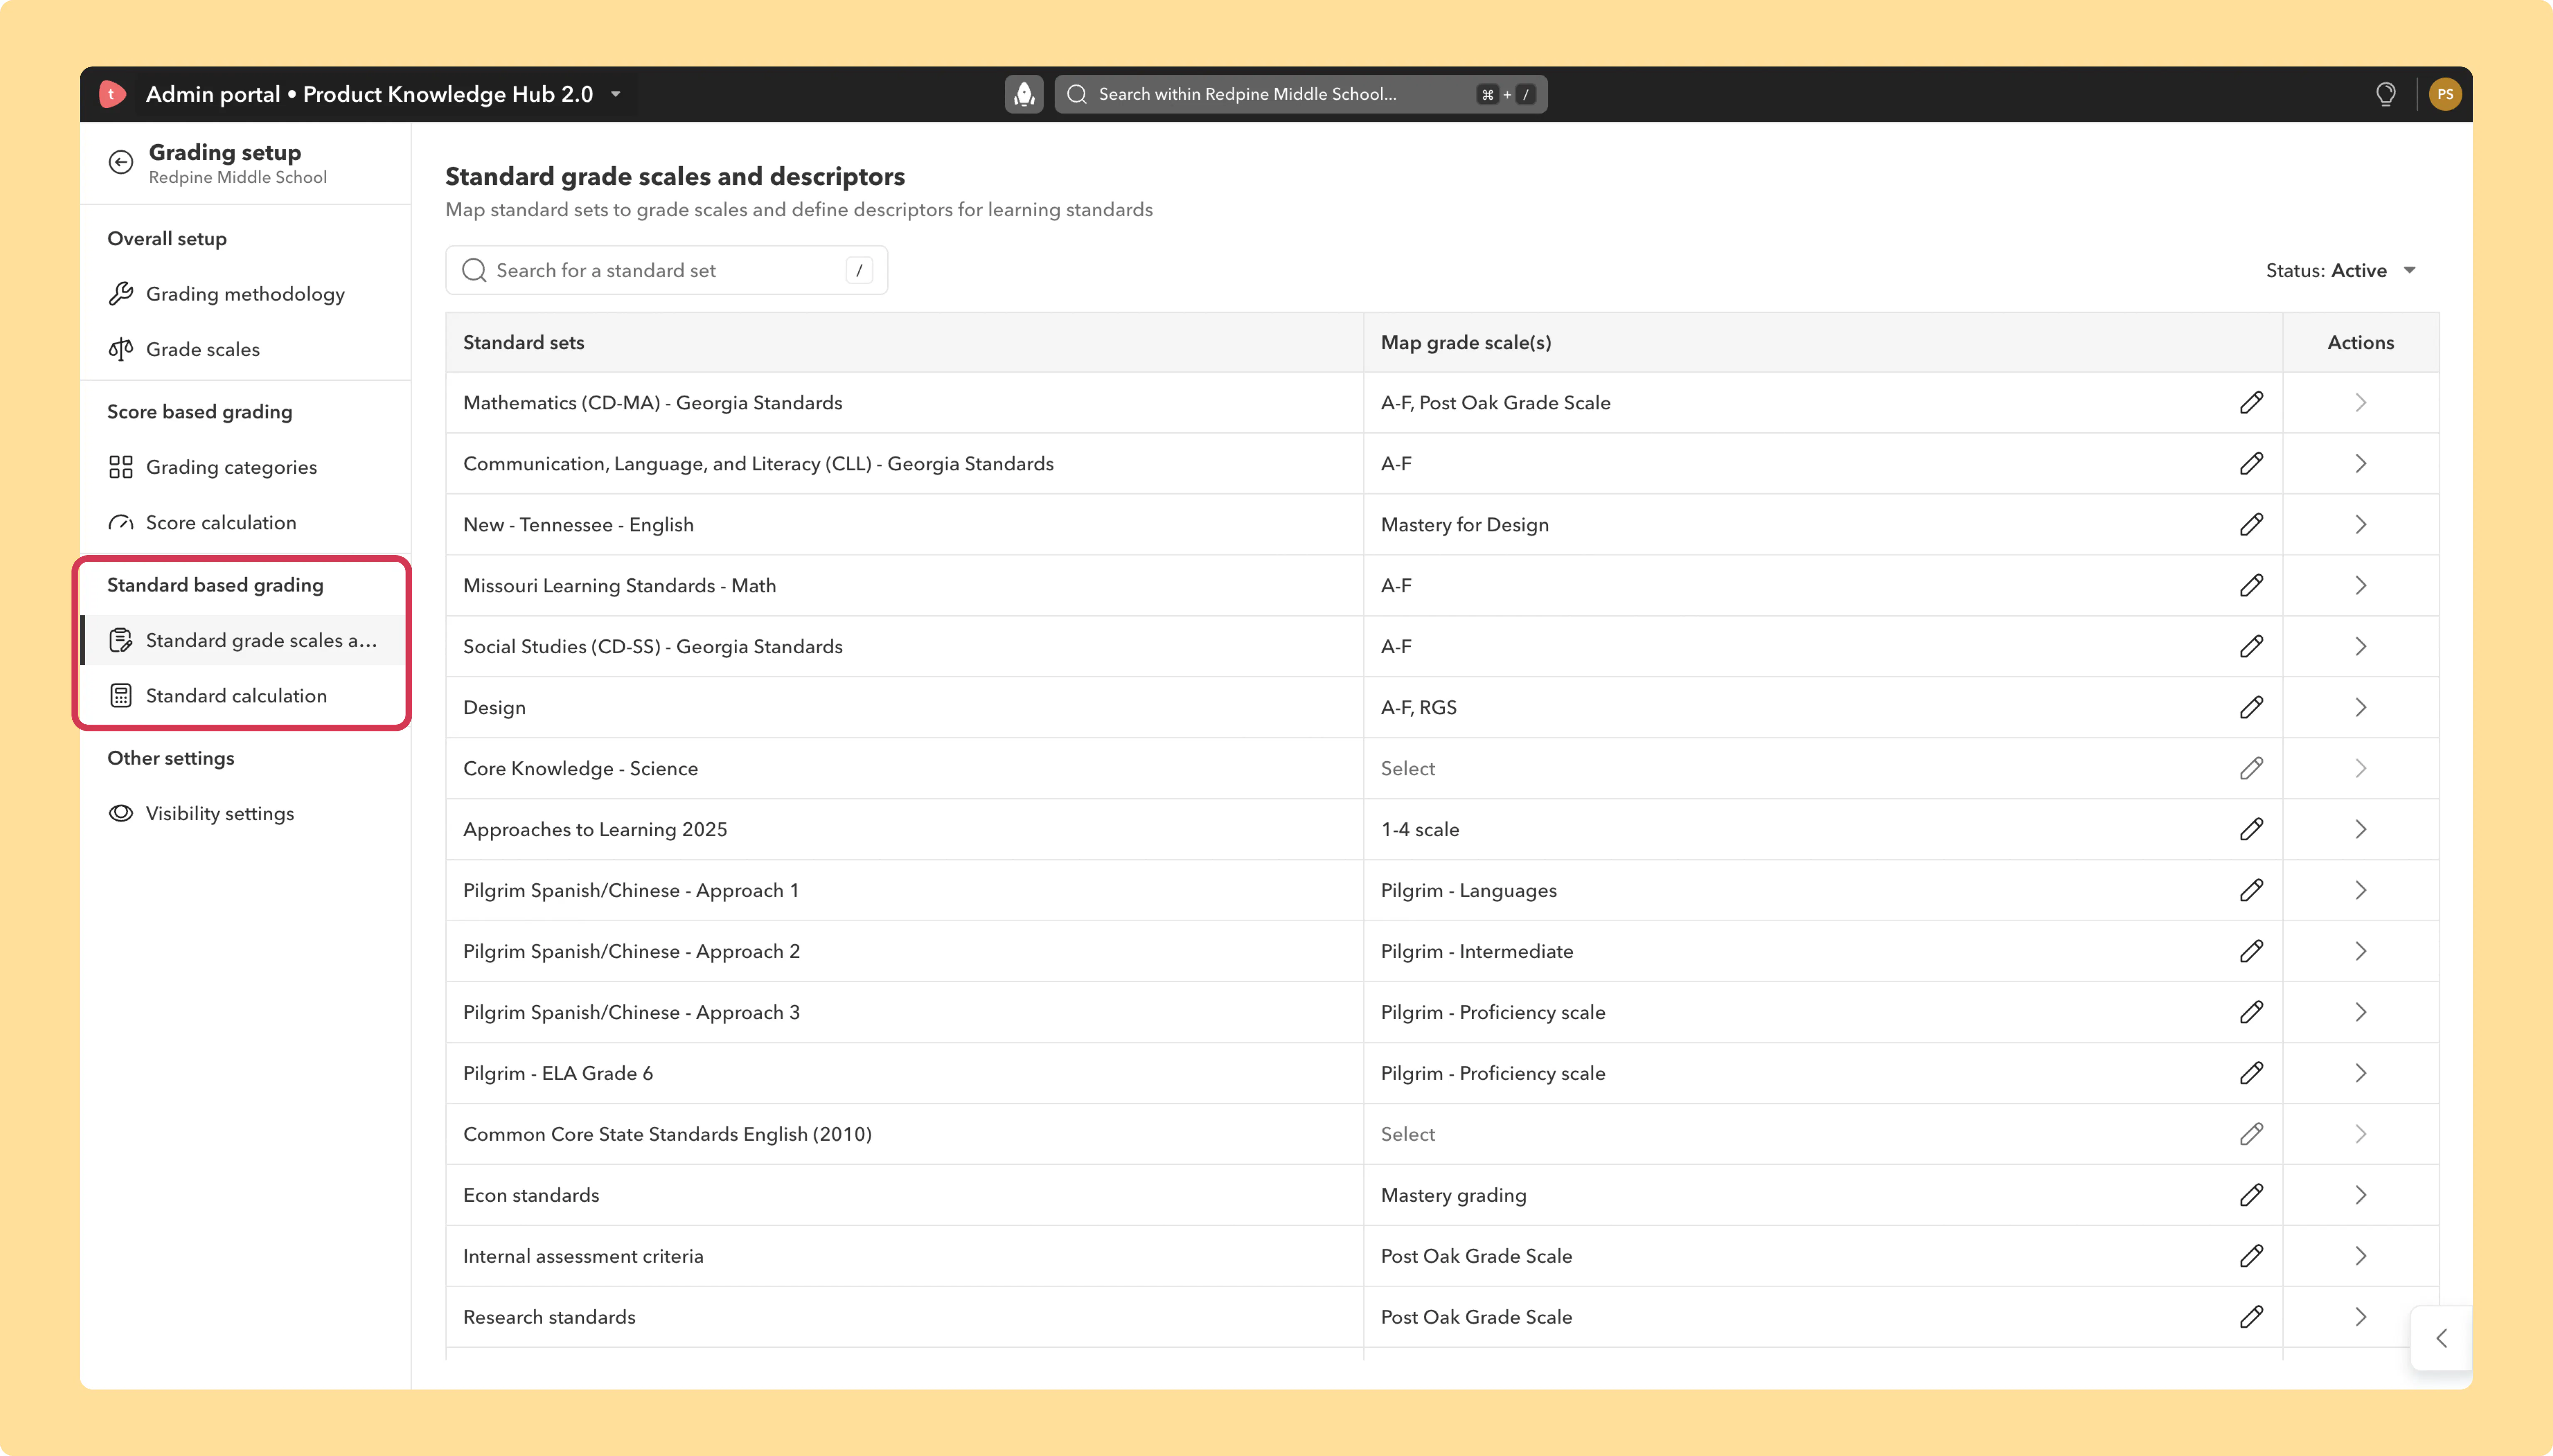Open the Admin portal workspace switcher dropdown

coord(616,94)
